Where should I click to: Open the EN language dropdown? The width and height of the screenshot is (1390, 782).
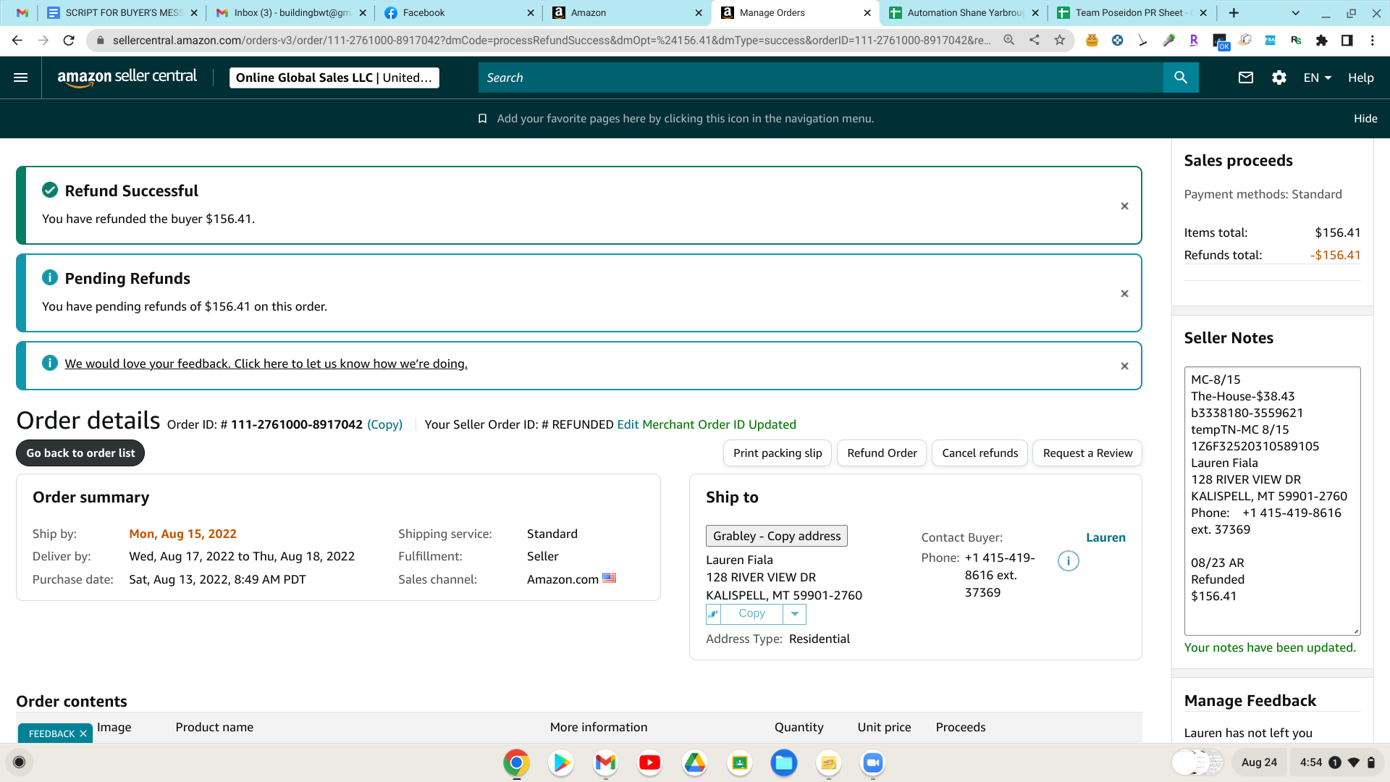click(x=1318, y=77)
